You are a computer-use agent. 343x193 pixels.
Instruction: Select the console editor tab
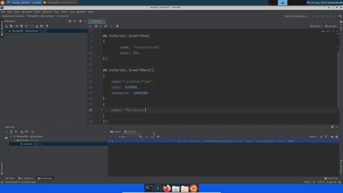pyautogui.click(x=96, y=21)
